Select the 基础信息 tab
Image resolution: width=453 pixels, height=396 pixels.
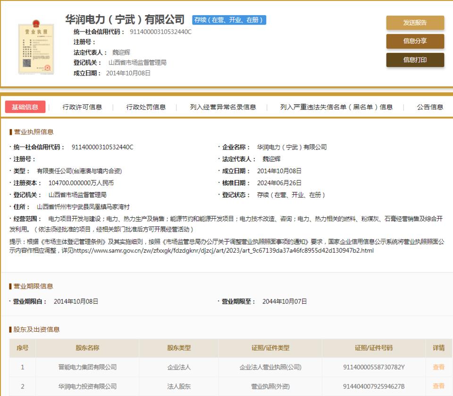(x=25, y=107)
